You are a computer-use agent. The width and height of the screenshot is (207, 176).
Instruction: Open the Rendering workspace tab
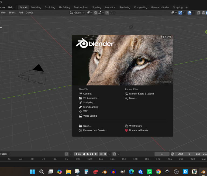(125, 7)
